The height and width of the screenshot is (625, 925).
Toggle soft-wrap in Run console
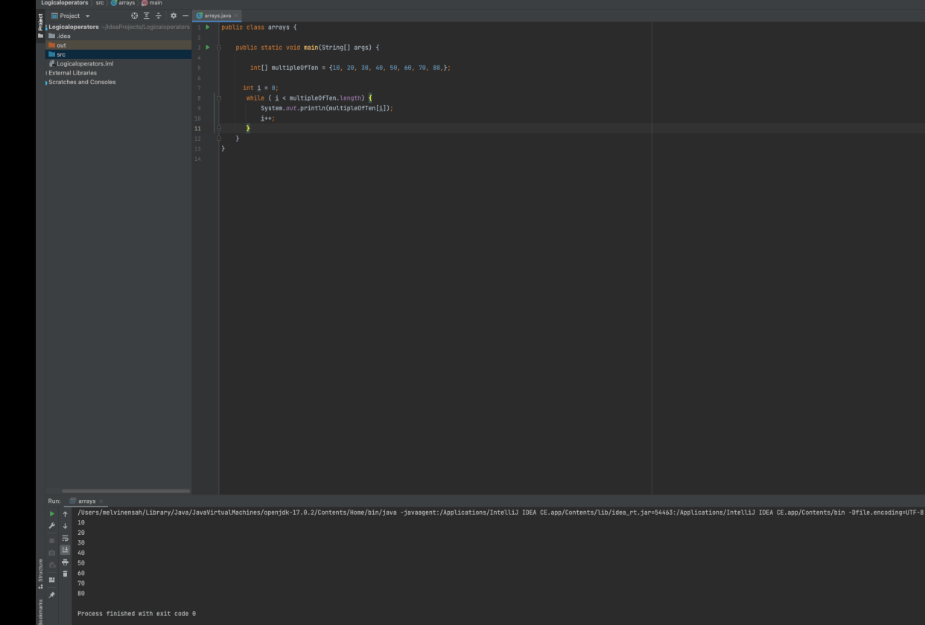[x=65, y=538]
